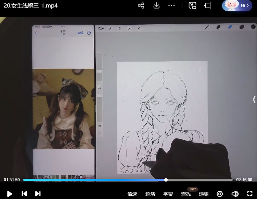
Task: Play the video
Action: click(x=10, y=194)
